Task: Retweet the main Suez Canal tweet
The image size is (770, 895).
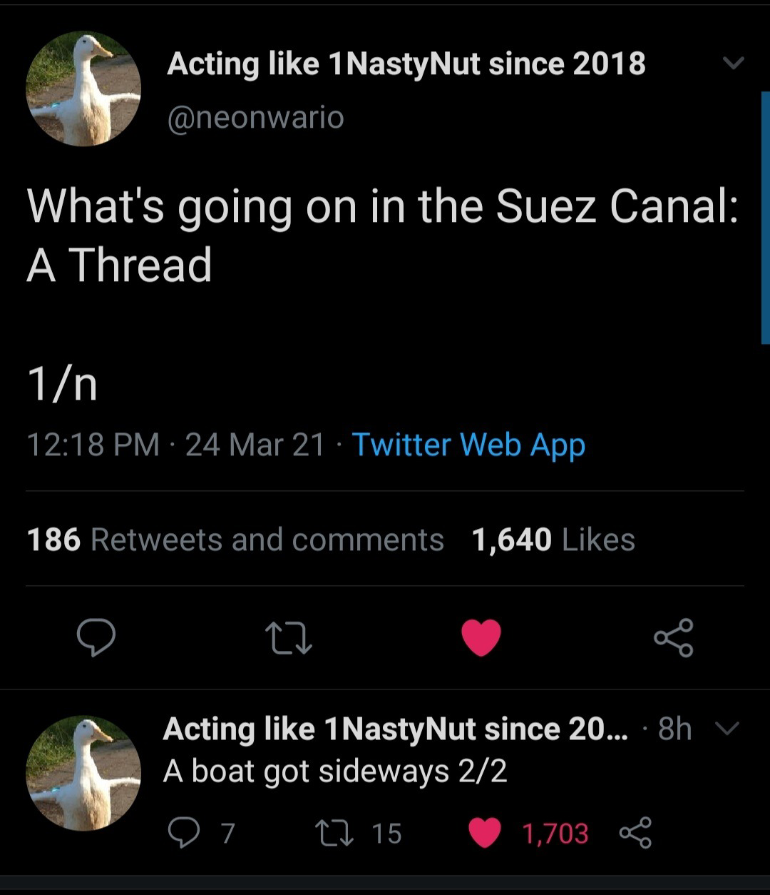Action: [288, 637]
